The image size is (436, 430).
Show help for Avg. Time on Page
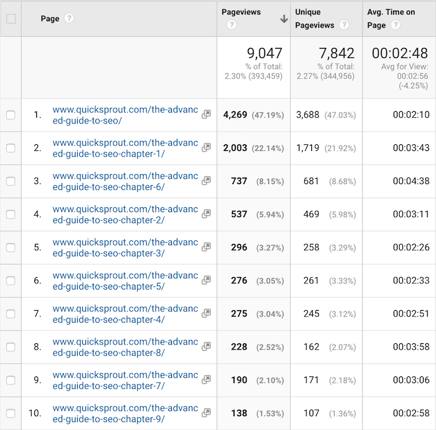pos(396,25)
